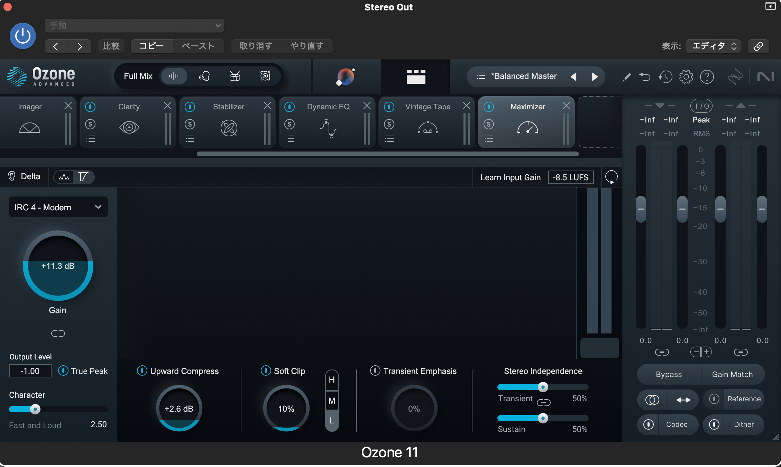781x467 pixels.
Task: Click the コピー button
Action: 151,46
